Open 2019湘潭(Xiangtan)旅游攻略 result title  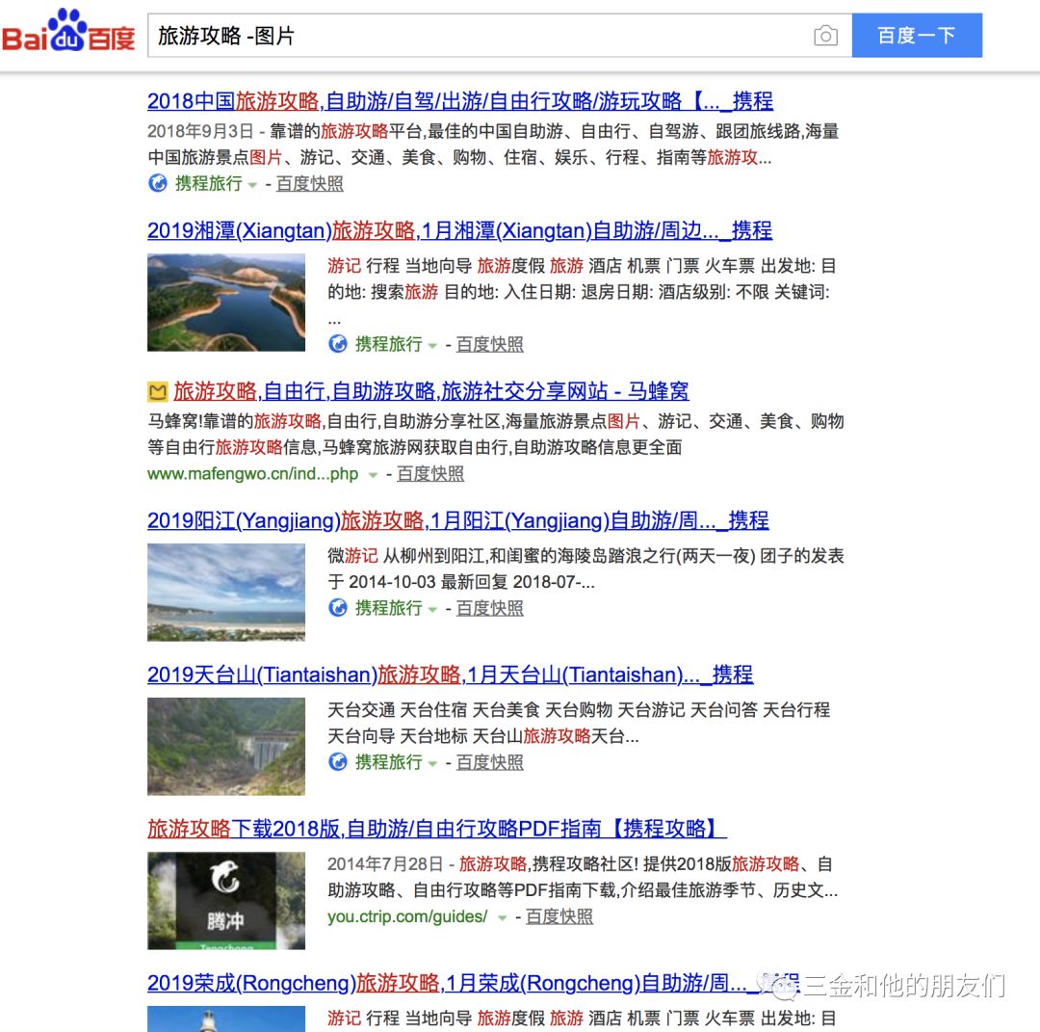pyautogui.click(x=459, y=230)
